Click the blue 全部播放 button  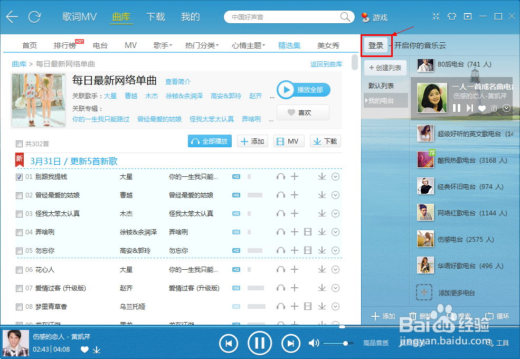pyautogui.click(x=210, y=141)
